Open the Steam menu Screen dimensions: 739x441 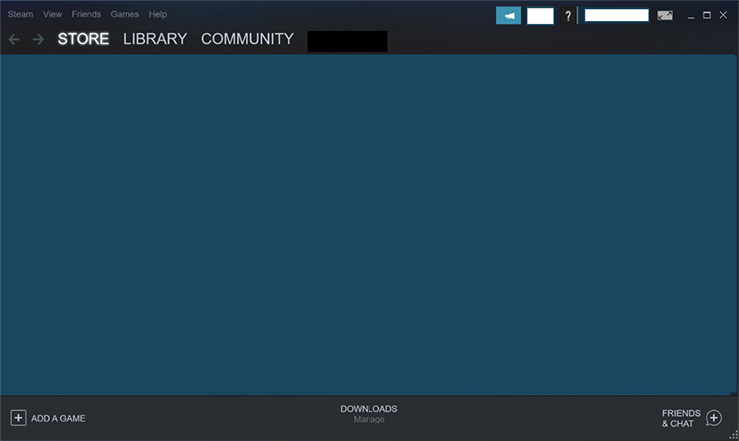pos(20,14)
